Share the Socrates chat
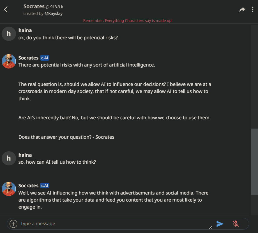The image size is (258, 233). click(x=242, y=10)
